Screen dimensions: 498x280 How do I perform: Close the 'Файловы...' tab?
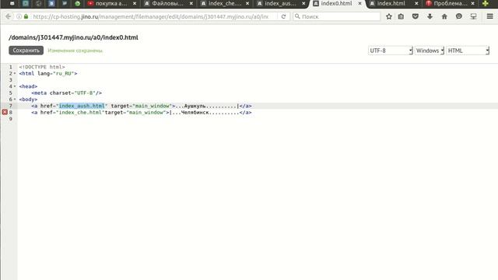coord(191,3)
